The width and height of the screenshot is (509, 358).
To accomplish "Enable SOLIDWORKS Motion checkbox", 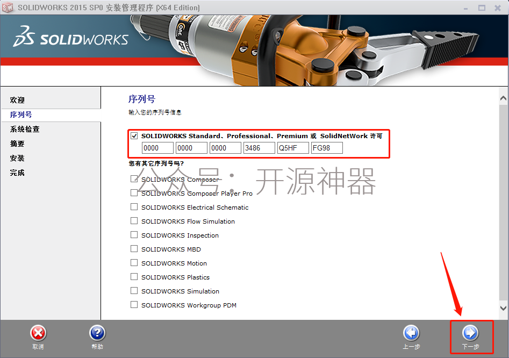I will tap(134, 262).
